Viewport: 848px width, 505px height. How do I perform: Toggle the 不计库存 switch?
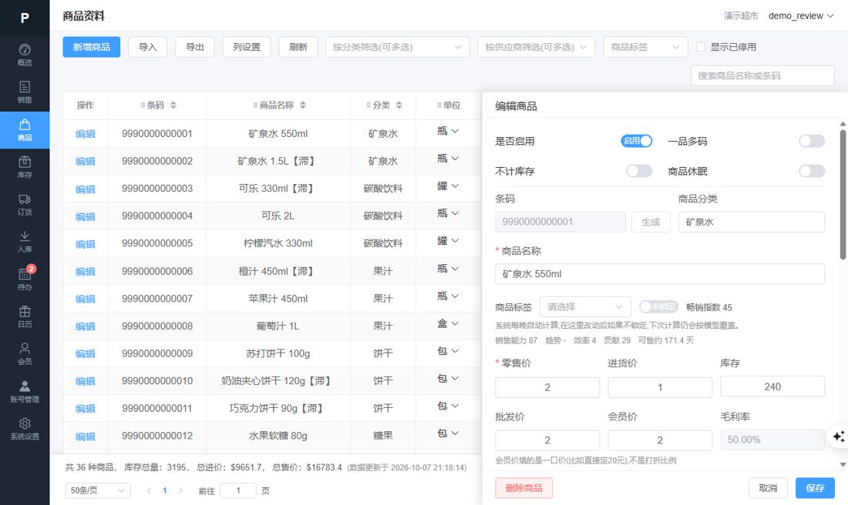pyautogui.click(x=639, y=171)
